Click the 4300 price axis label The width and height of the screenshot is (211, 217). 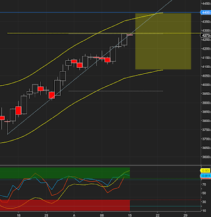click(x=207, y=30)
